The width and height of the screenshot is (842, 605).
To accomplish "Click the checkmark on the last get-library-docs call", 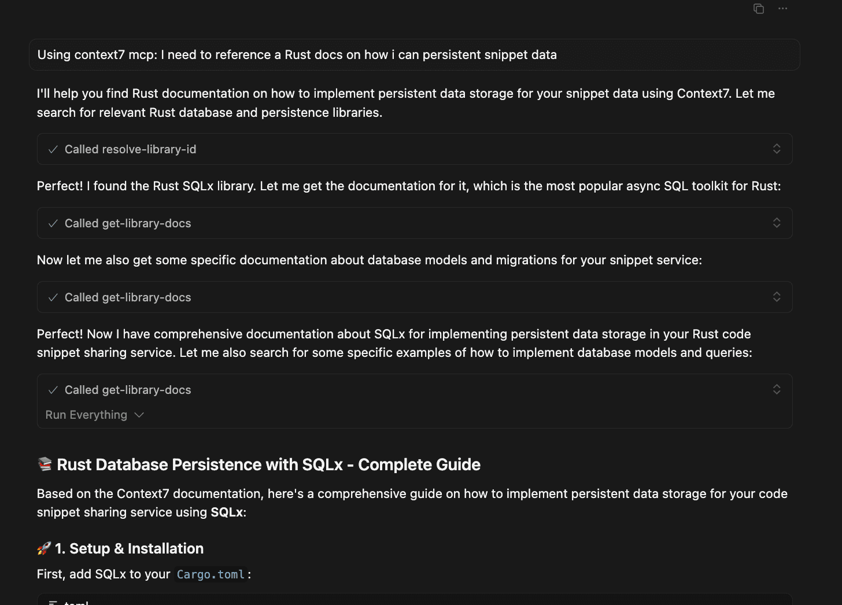I will tap(53, 389).
